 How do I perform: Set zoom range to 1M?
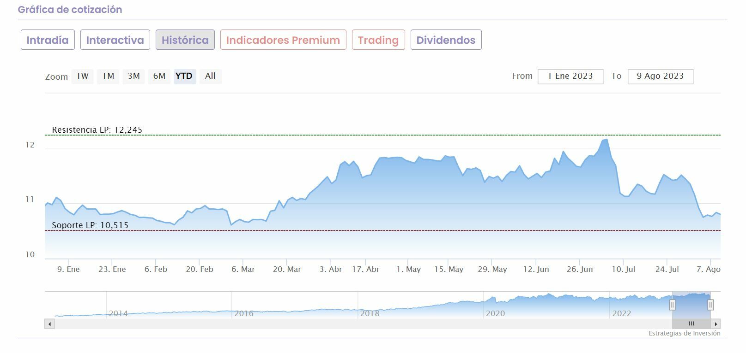tap(108, 76)
